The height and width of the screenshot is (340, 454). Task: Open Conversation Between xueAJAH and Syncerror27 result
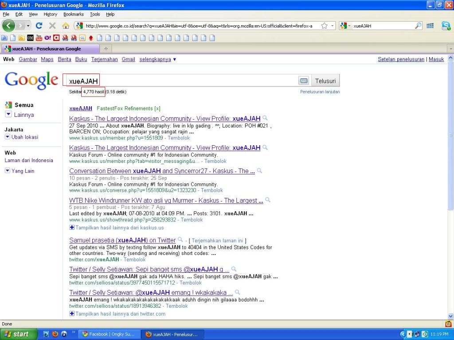[162, 171]
